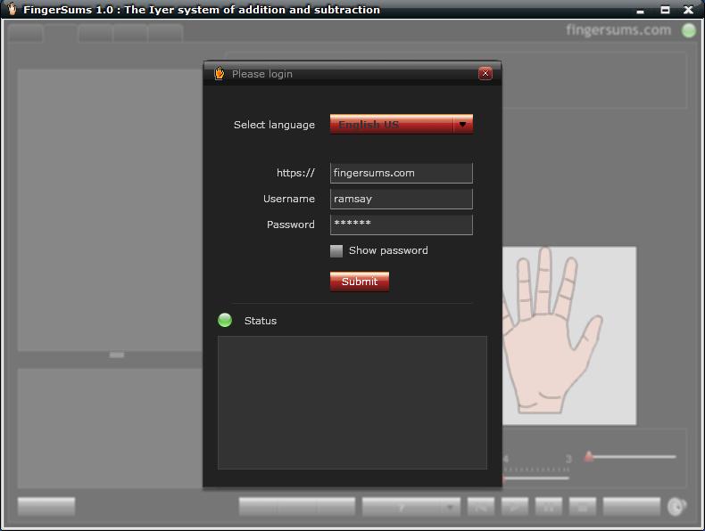Click the red slider handle
The width and height of the screenshot is (705, 531).
[589, 457]
